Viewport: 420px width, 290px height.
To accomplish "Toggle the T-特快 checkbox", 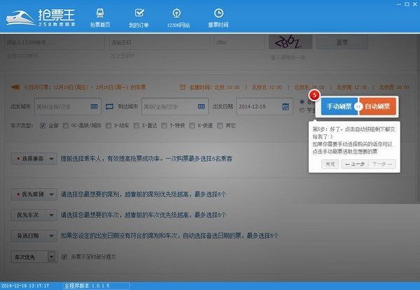I will coord(164,126).
